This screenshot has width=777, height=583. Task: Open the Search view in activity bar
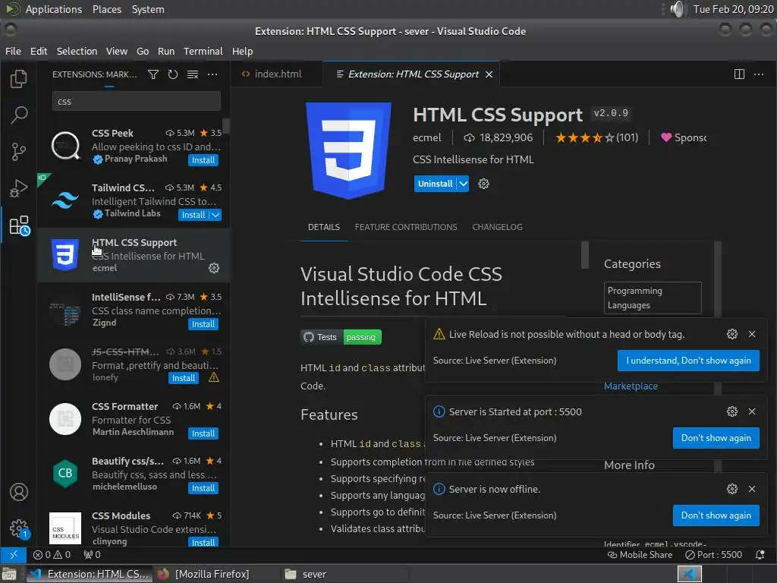[19, 115]
